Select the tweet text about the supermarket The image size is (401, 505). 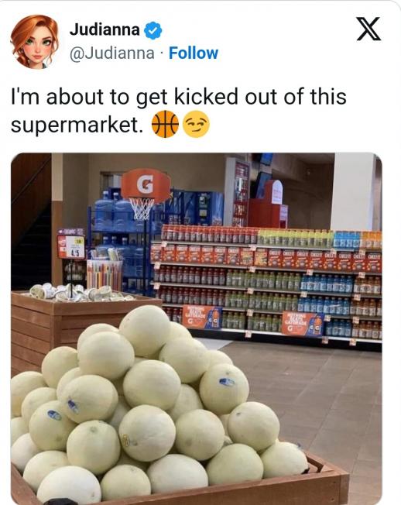coord(179,111)
